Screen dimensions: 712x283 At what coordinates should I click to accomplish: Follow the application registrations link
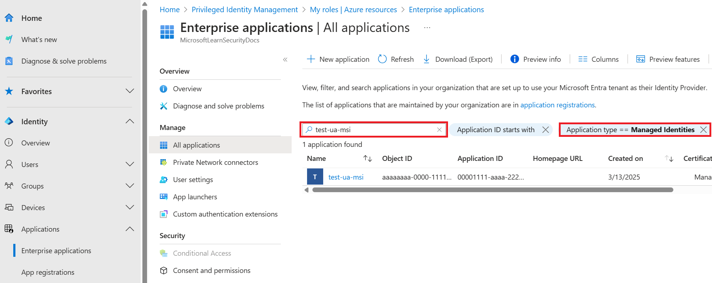(557, 105)
